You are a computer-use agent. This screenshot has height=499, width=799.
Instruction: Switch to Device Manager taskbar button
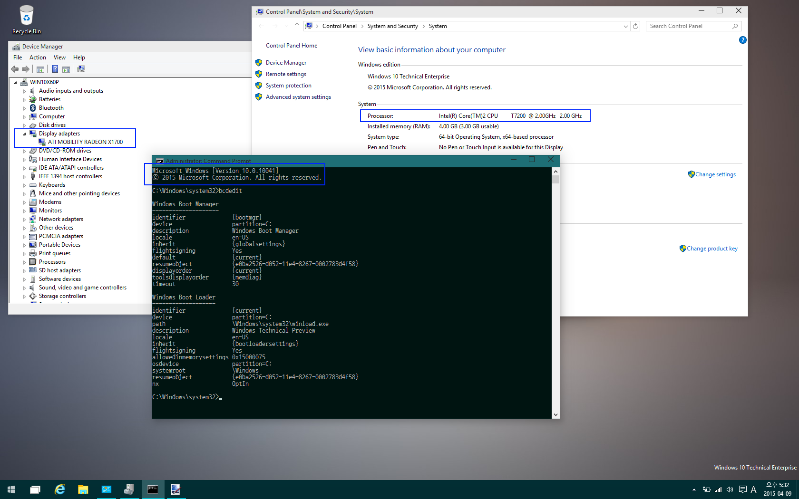click(x=129, y=489)
